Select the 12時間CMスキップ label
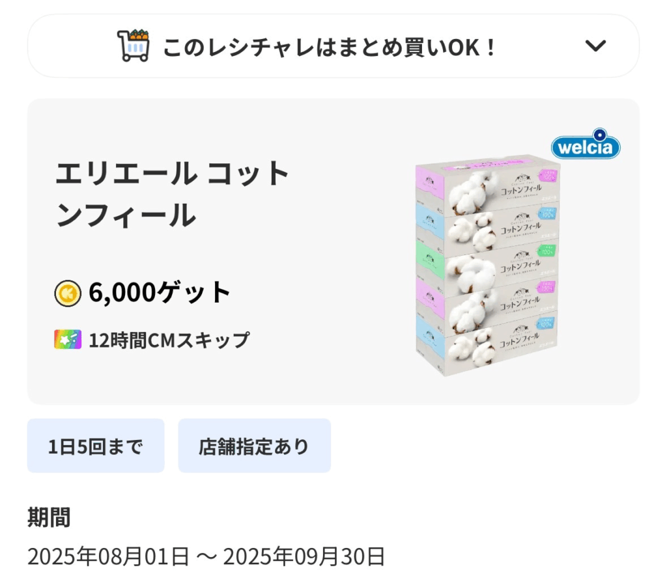667x587 pixels. click(169, 340)
